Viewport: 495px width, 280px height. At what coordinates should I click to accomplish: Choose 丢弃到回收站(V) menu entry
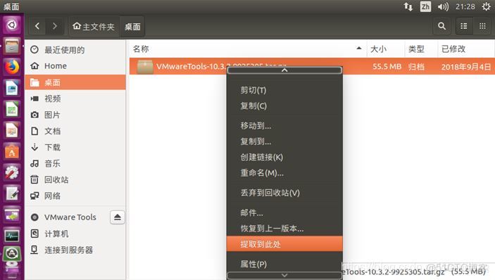pyautogui.click(x=284, y=193)
